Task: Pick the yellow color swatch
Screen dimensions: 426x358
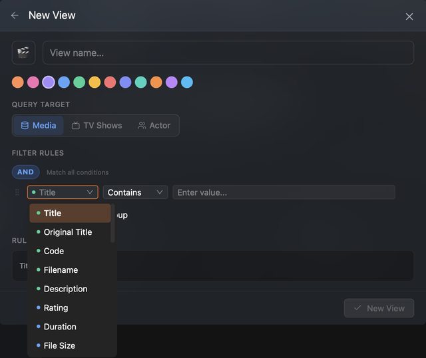Action: click(95, 83)
